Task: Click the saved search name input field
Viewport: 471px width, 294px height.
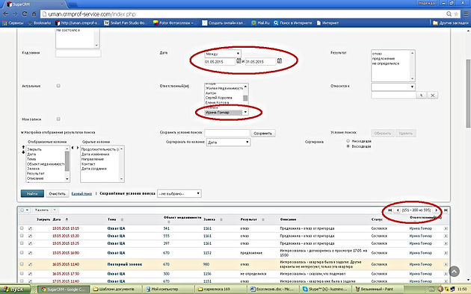Action: [227, 133]
